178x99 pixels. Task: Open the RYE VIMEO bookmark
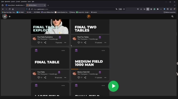coord(20,12)
